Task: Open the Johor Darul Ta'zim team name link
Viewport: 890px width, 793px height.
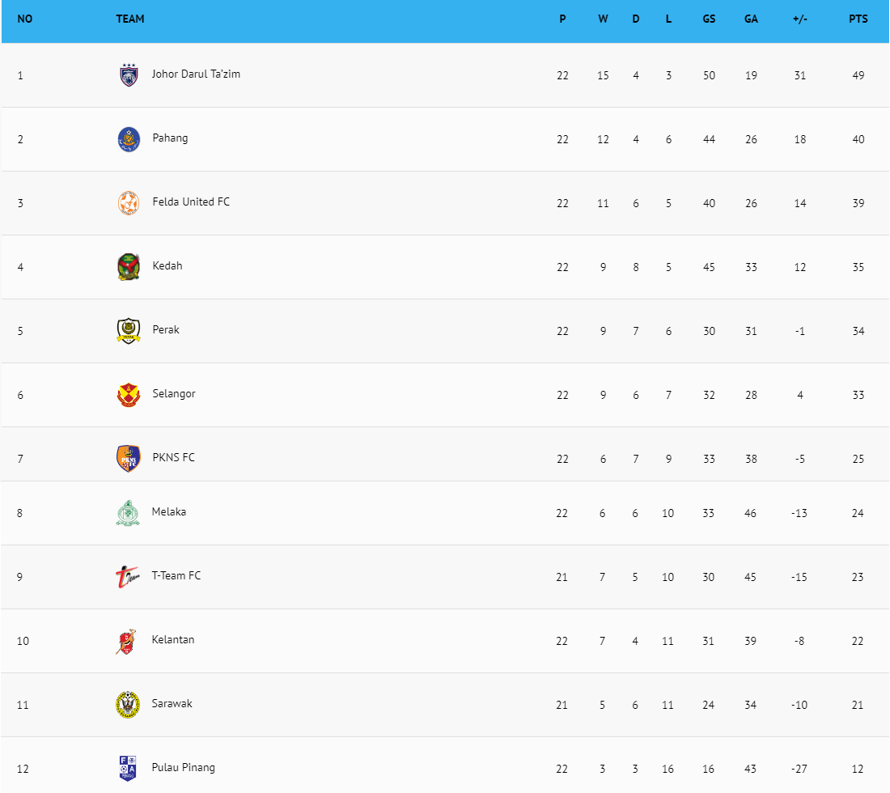Action: pos(196,74)
